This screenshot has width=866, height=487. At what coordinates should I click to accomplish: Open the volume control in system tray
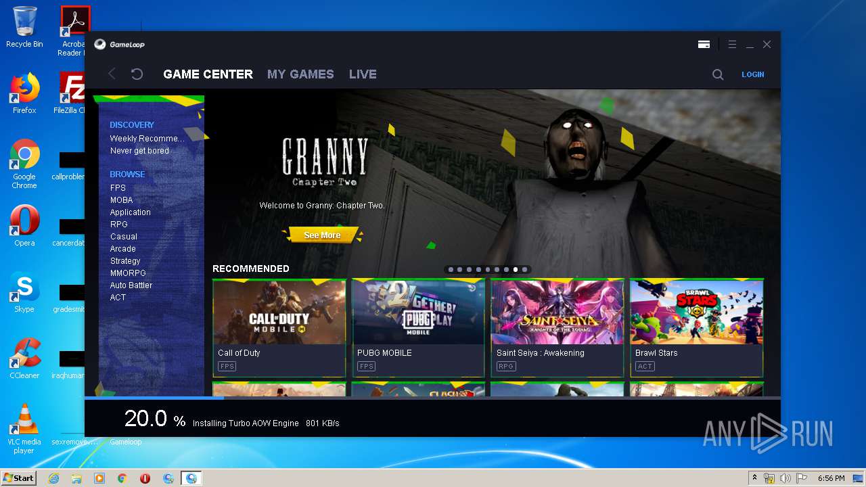785,478
